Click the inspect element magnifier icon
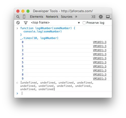This screenshot has height=118, width=126. pos(18,17)
